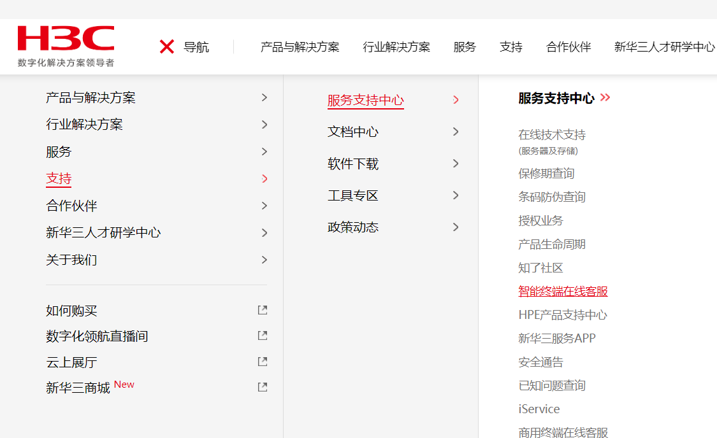
Task: Select 行业解决方案 in left menu
Action: click(84, 124)
